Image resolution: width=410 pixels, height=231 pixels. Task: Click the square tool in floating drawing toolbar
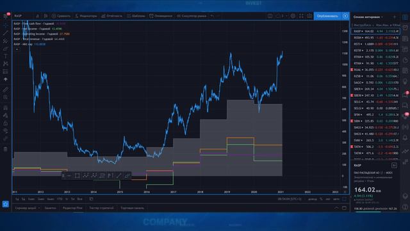[77, 176]
